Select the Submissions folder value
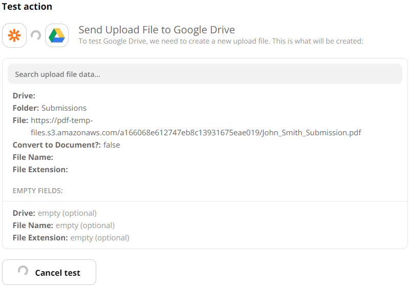The height and width of the screenshot is (286, 409). 64,108
